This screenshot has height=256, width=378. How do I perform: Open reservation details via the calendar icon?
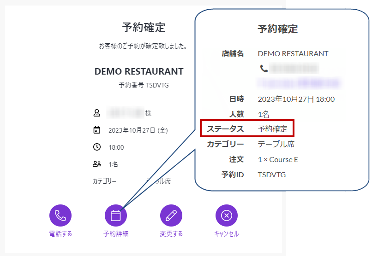point(116,215)
